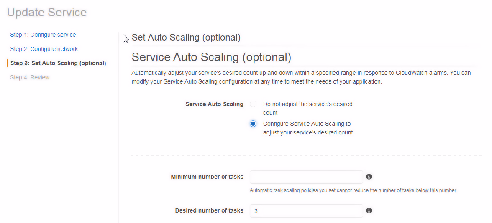
Task: Focus the Desired number of tasks field
Action: coord(306,211)
